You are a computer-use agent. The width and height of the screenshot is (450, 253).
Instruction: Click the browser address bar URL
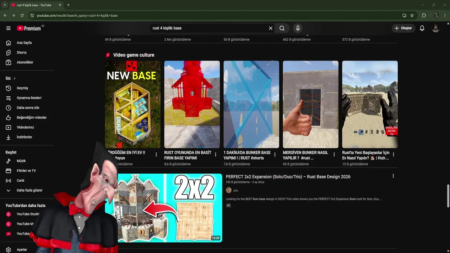pyautogui.click(x=77, y=15)
